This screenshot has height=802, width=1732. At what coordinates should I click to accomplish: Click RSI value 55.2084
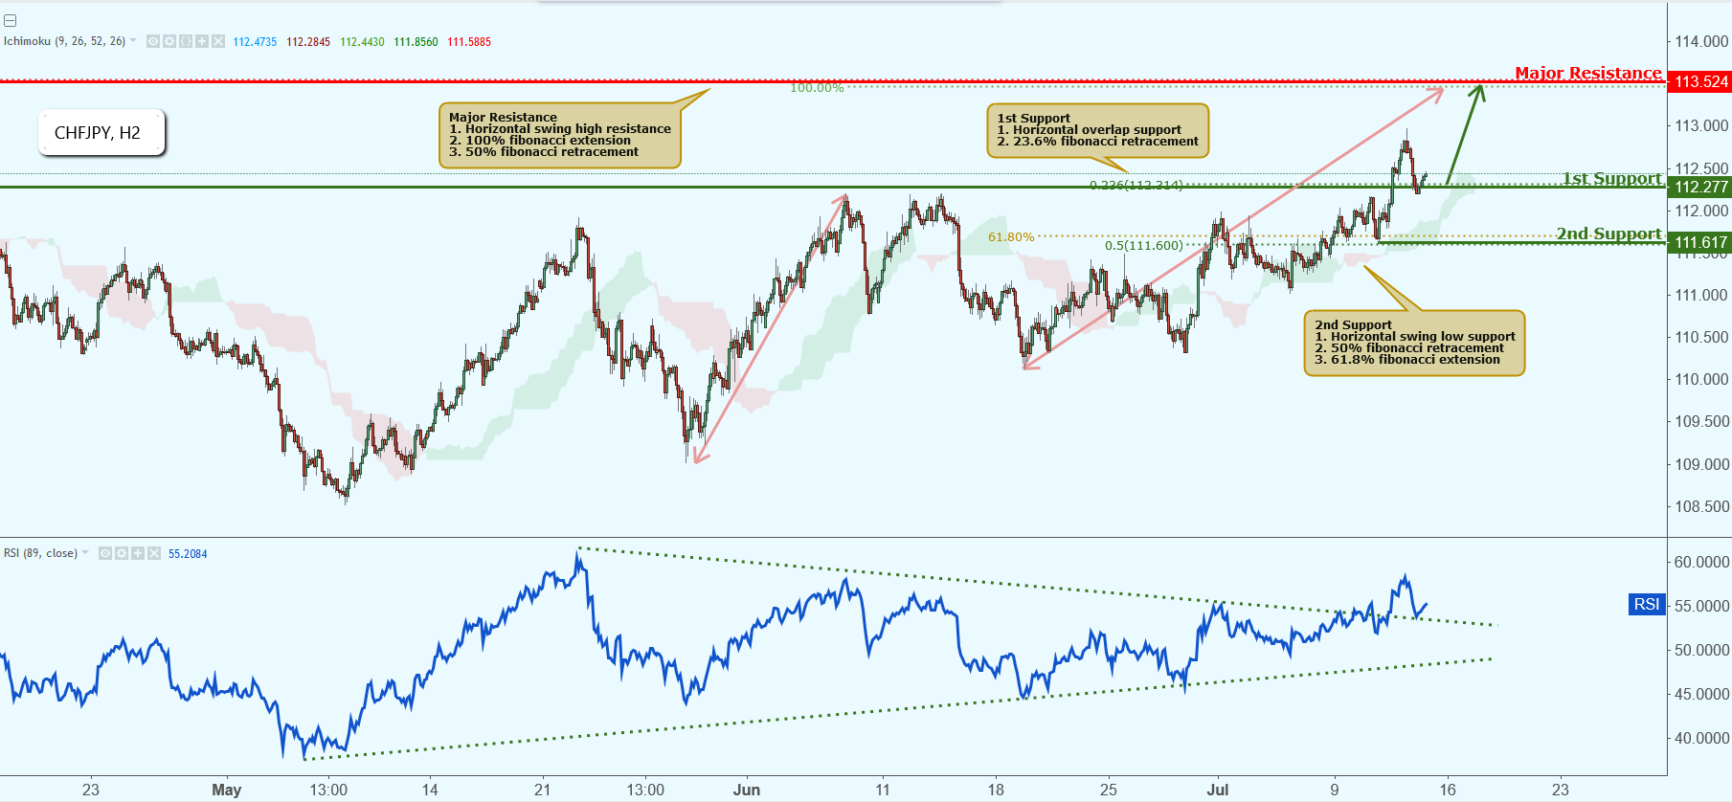pos(188,554)
